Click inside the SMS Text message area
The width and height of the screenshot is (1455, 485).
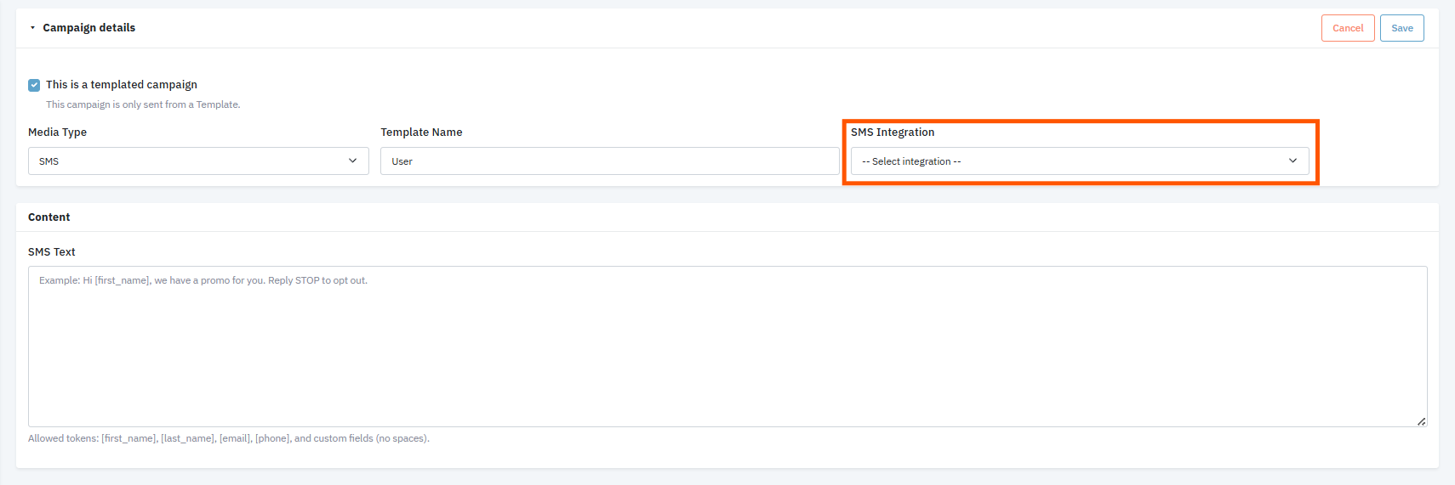pyautogui.click(x=727, y=347)
